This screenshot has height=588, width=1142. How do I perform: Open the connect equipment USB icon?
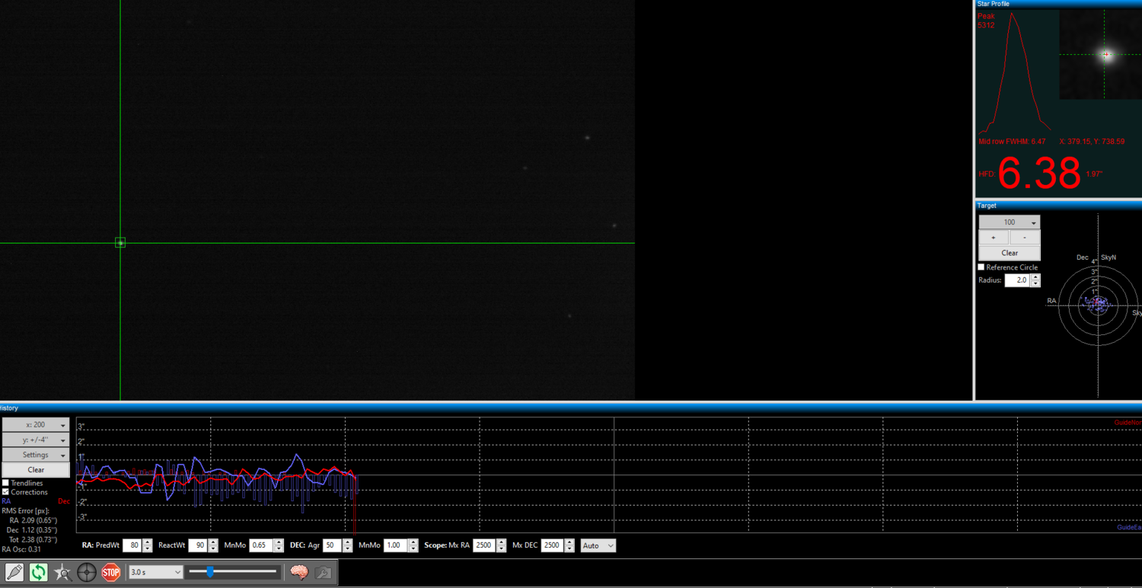14,572
